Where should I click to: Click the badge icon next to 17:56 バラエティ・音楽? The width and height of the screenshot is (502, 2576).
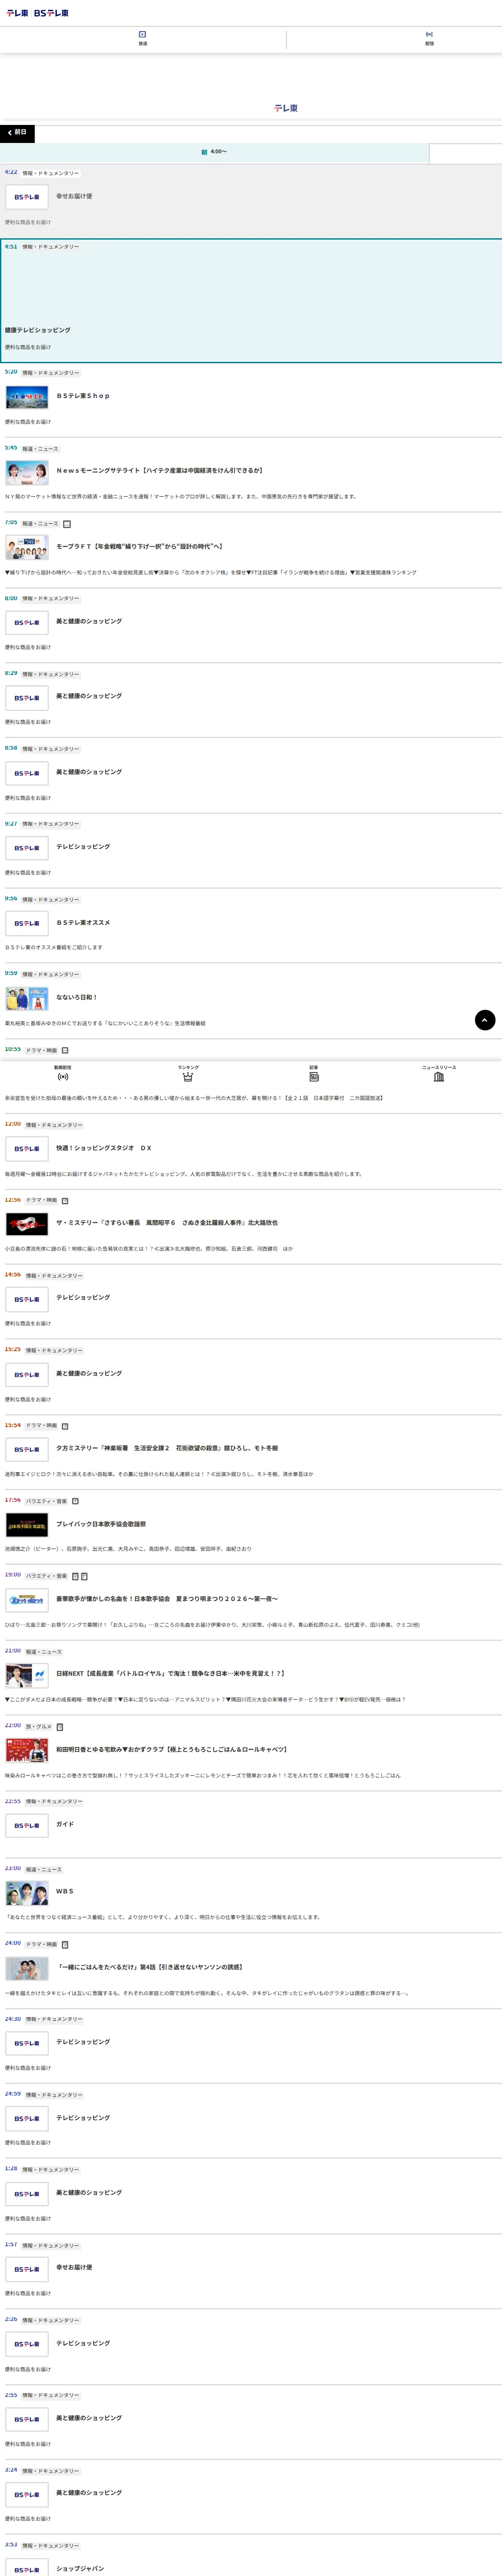point(75,1501)
